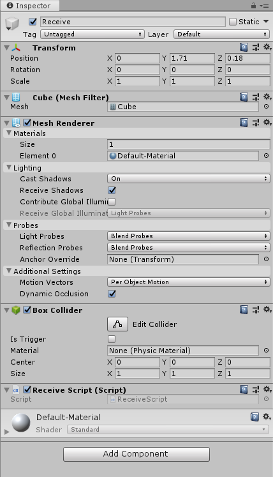
Task: Select the Inspector tab
Action: 29,6
